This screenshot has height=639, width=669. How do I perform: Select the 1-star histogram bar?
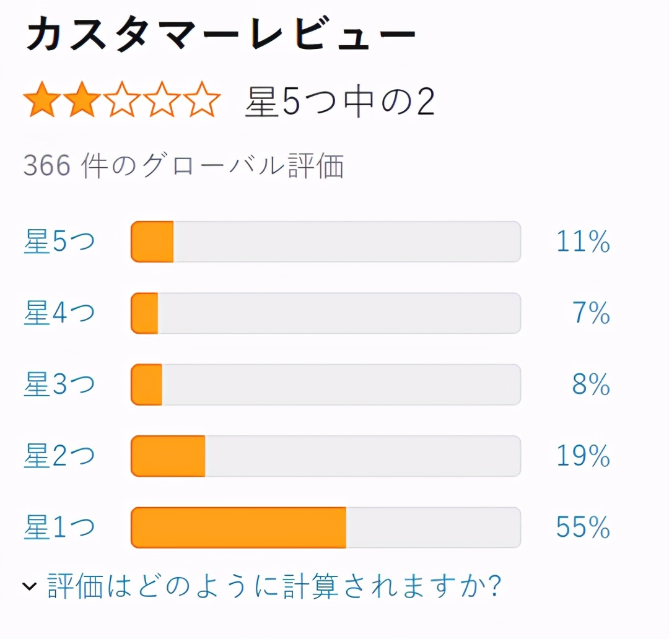pyautogui.click(x=326, y=528)
